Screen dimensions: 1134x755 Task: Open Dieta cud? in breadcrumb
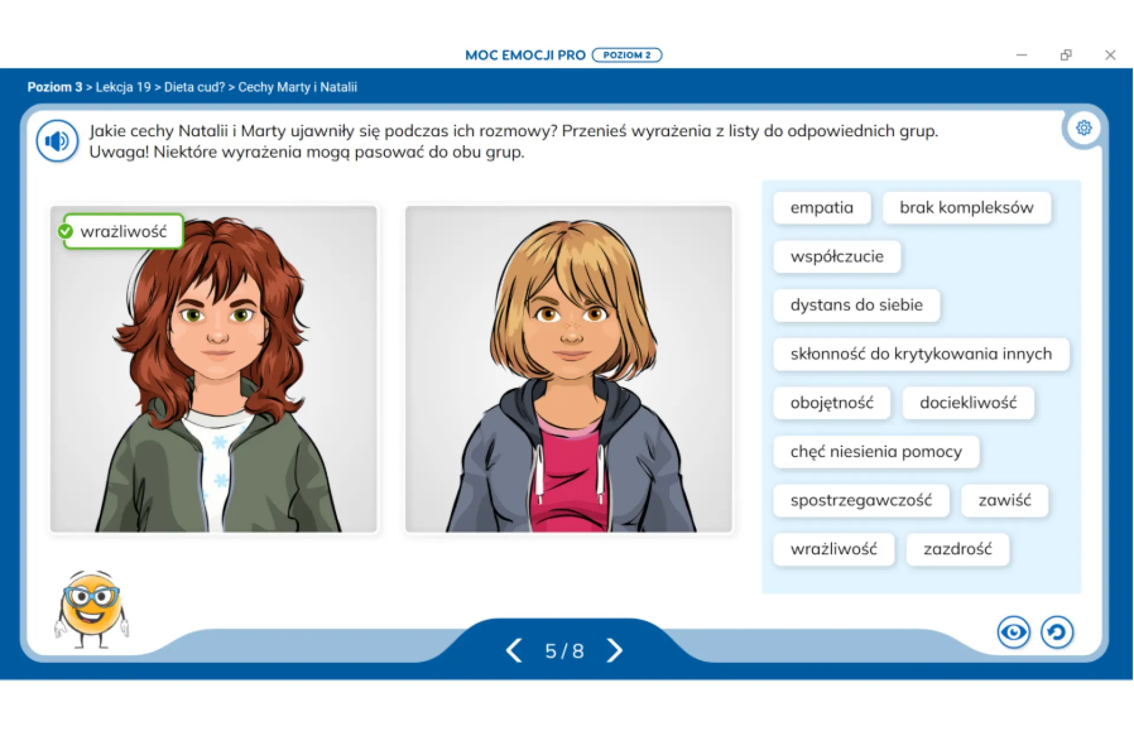(194, 87)
